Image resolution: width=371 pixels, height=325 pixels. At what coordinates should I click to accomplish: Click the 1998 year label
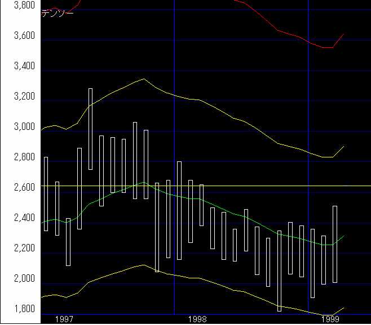pos(197,319)
